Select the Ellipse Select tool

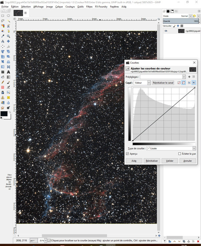8,16
